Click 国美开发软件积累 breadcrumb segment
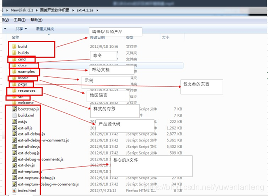 [x=55, y=10]
